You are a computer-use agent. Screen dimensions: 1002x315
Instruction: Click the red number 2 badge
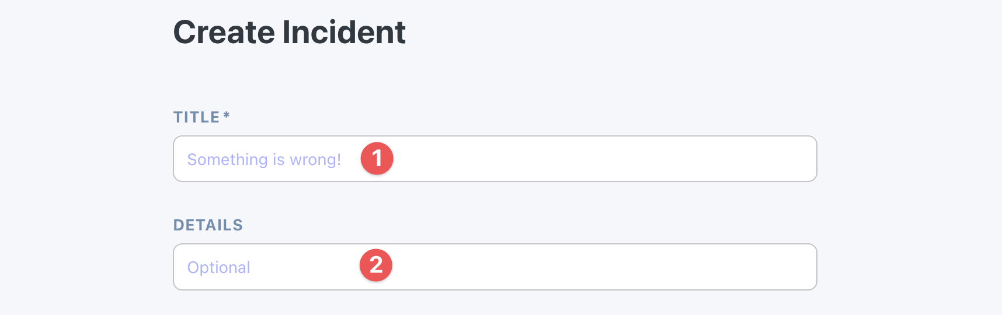click(x=376, y=265)
